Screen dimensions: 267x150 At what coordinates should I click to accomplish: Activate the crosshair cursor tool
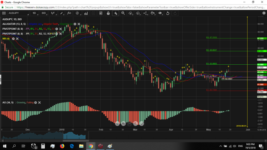[116, 13]
